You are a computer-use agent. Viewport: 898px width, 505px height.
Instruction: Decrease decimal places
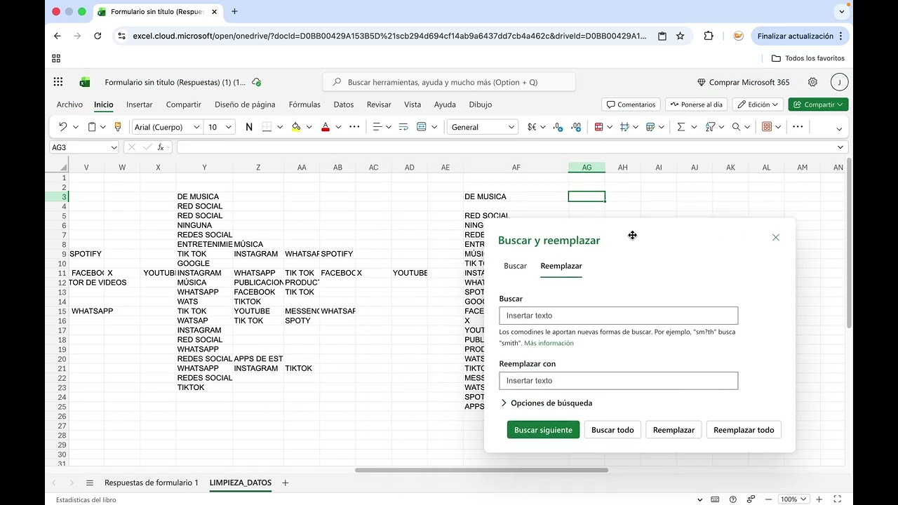click(x=558, y=127)
